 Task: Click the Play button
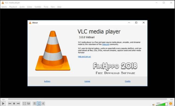3,104
